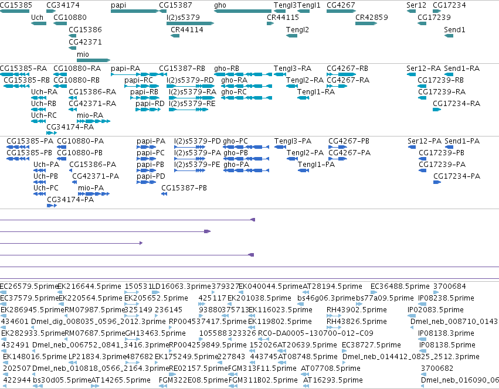Click the Send1 gene label

[x=454, y=29]
